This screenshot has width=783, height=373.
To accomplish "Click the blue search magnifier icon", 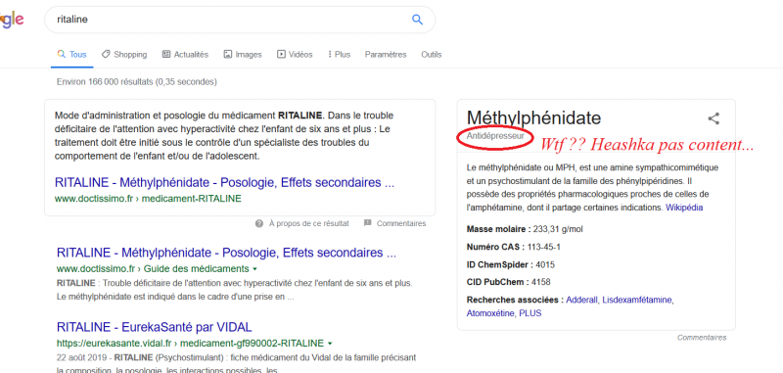I will [x=417, y=20].
